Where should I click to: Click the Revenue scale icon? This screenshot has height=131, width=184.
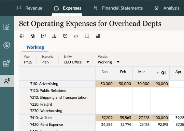(x=19, y=8)
